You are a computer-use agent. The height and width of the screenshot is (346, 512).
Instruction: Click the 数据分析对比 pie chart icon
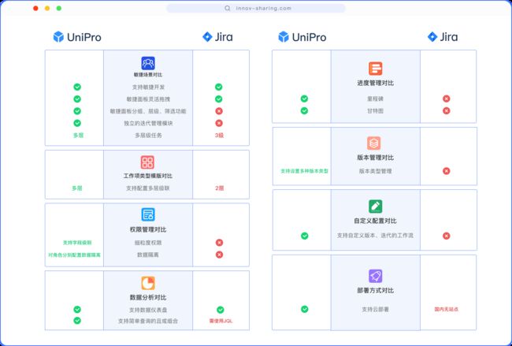pos(148,283)
